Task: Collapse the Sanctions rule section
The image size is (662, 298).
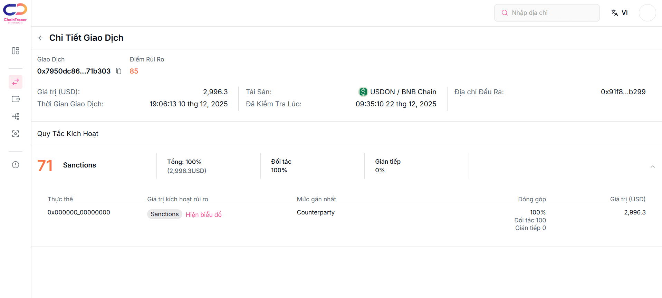Action: [x=652, y=167]
